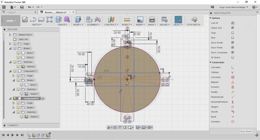Screen dimensions: 260x140
Task: Open the ASSEMBLE menu
Action: [x=93, y=25]
